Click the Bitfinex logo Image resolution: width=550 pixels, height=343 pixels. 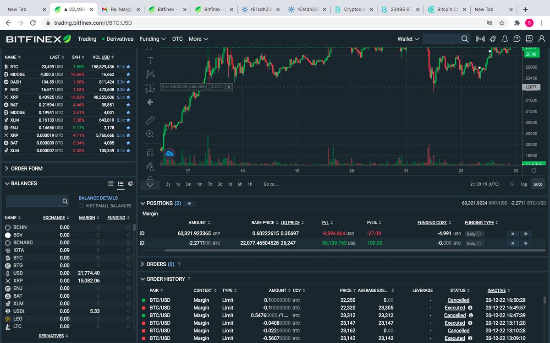pyautogui.click(x=38, y=39)
